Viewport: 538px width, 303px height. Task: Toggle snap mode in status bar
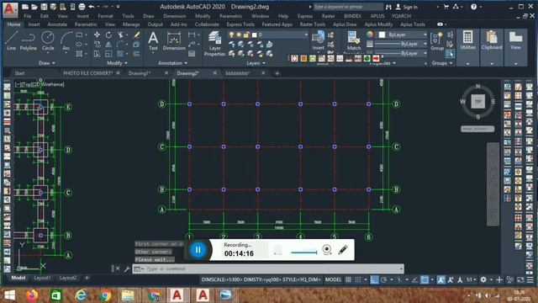[358, 279]
